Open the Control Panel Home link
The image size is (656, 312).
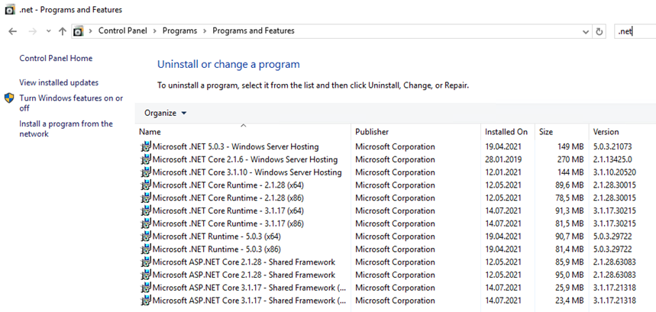[x=56, y=58]
